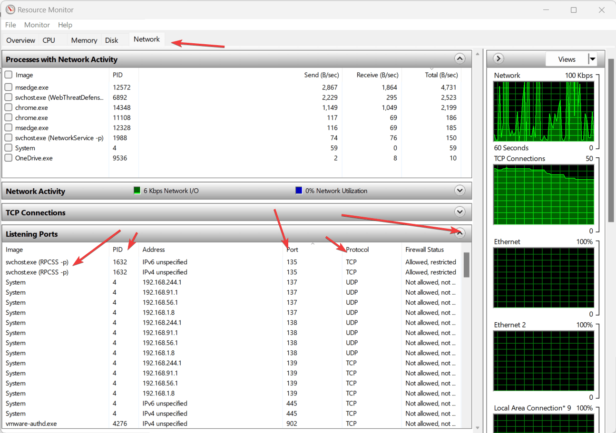Select the System 192.168.56.1 port 138 row

[x=233, y=343]
